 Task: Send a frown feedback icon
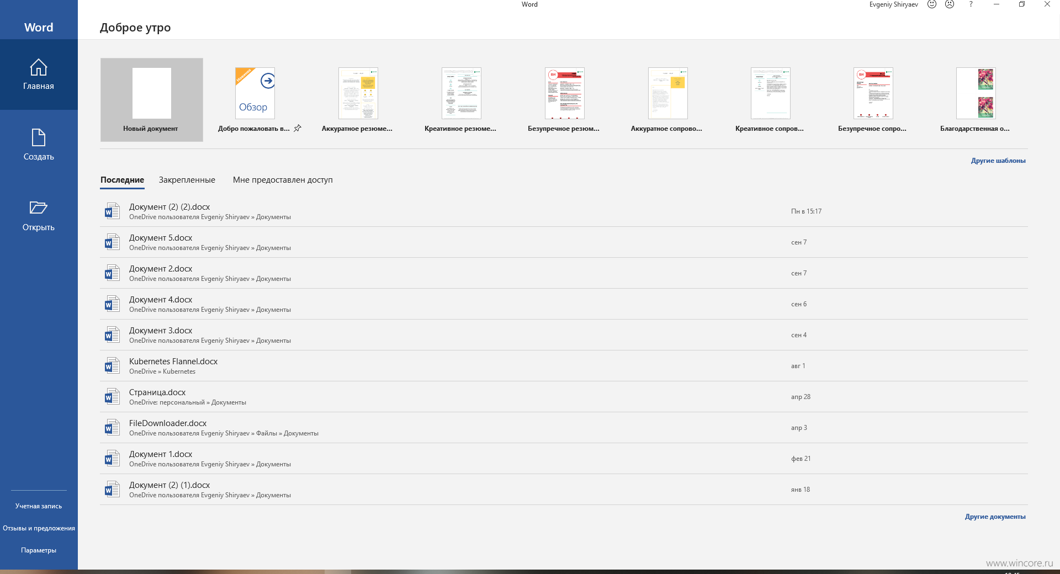[x=950, y=4]
